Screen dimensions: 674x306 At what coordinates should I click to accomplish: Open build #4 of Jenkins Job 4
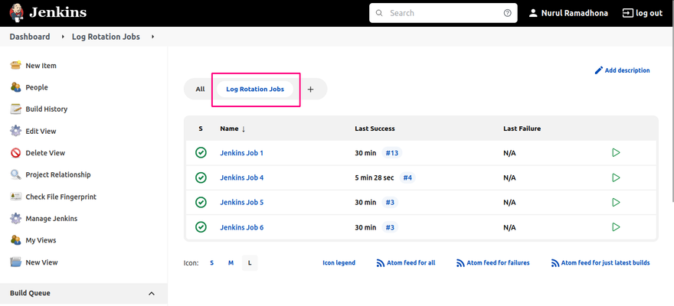pos(407,177)
